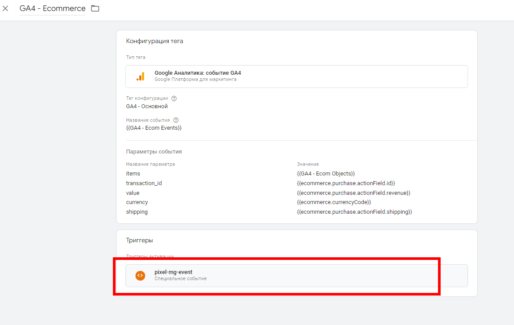
Task: Click the Параметры события section label
Action: pyautogui.click(x=154, y=152)
